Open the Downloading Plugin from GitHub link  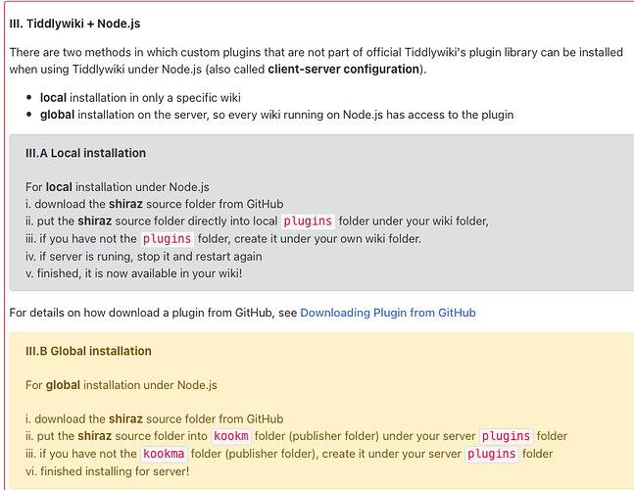point(387,313)
